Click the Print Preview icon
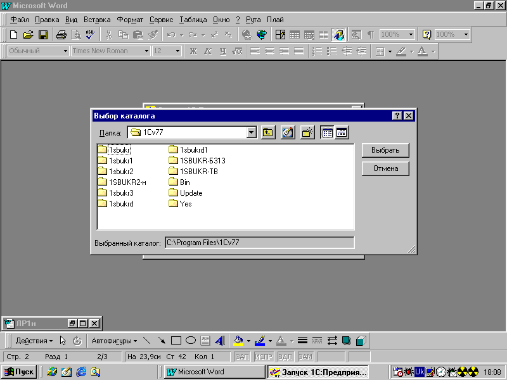The width and height of the screenshot is (507, 380). point(76,35)
